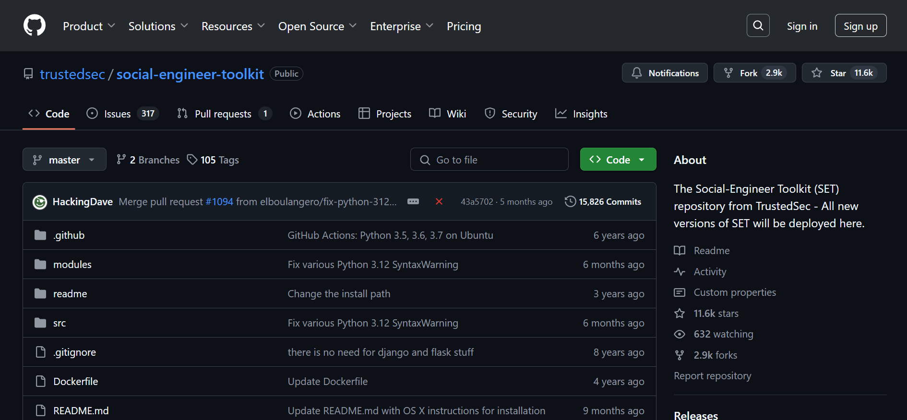907x420 pixels.
Task: Click Report repository link
Action: point(713,376)
